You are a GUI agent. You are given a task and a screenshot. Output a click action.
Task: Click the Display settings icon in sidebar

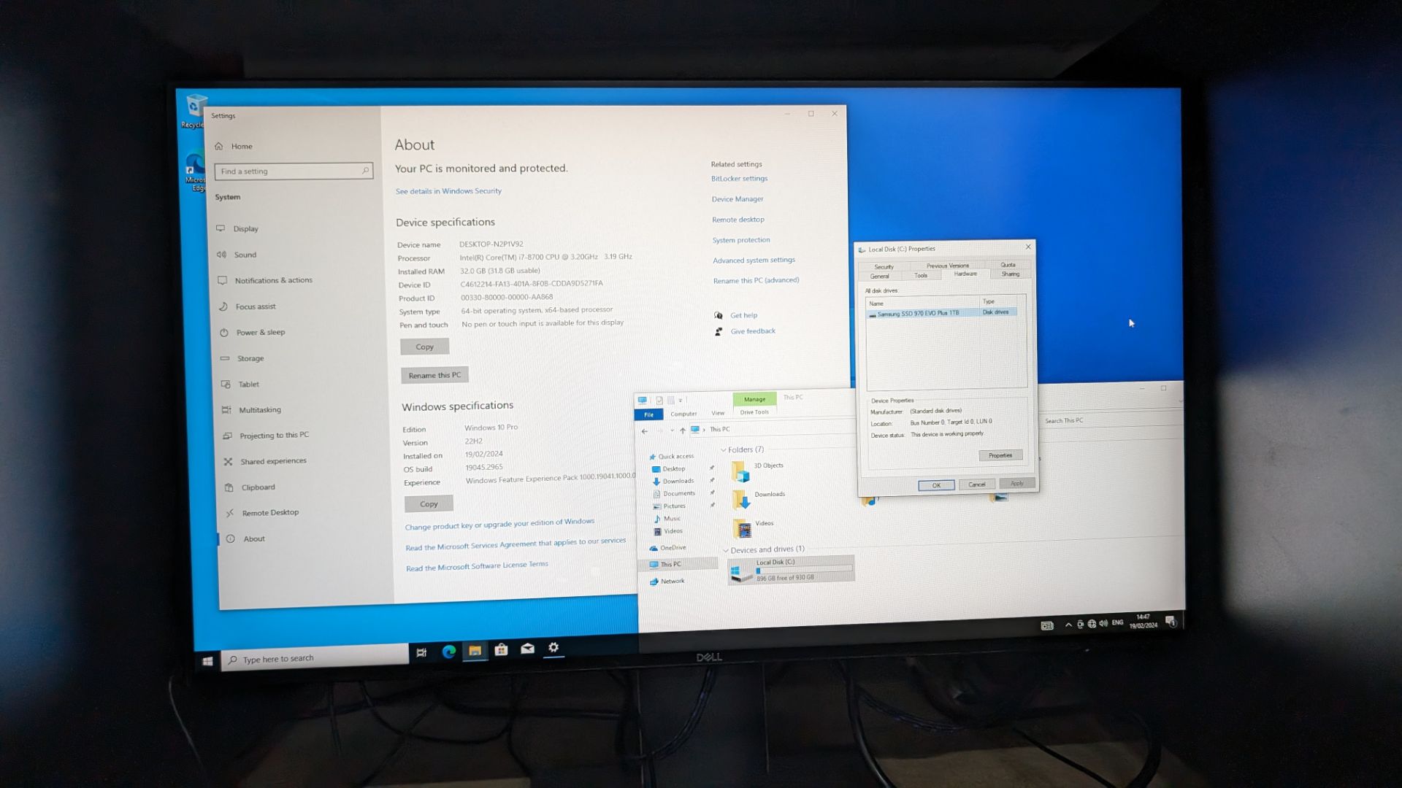tap(223, 229)
